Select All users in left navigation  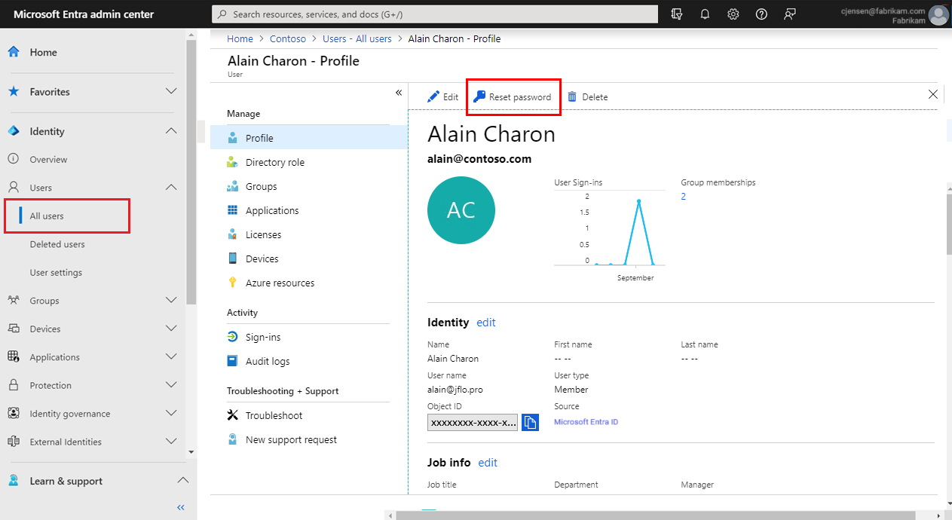tap(47, 216)
